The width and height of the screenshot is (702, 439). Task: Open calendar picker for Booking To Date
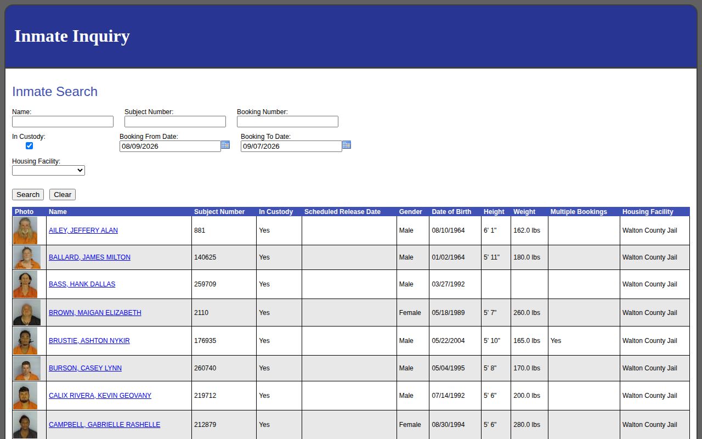pos(347,145)
